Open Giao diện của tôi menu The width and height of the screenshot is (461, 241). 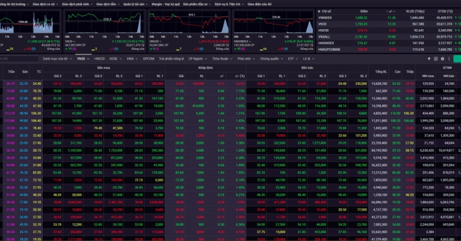click(259, 4)
